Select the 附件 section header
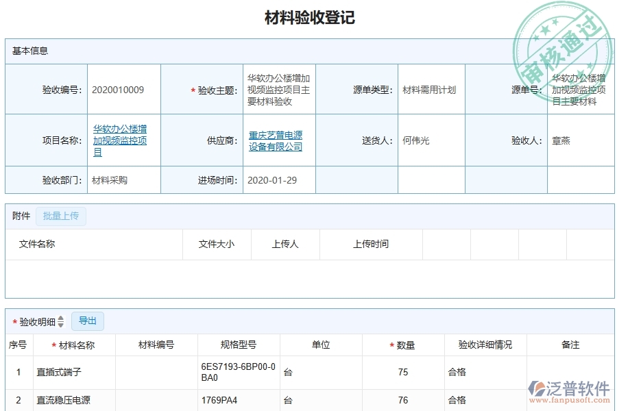617x411 pixels. point(19,215)
